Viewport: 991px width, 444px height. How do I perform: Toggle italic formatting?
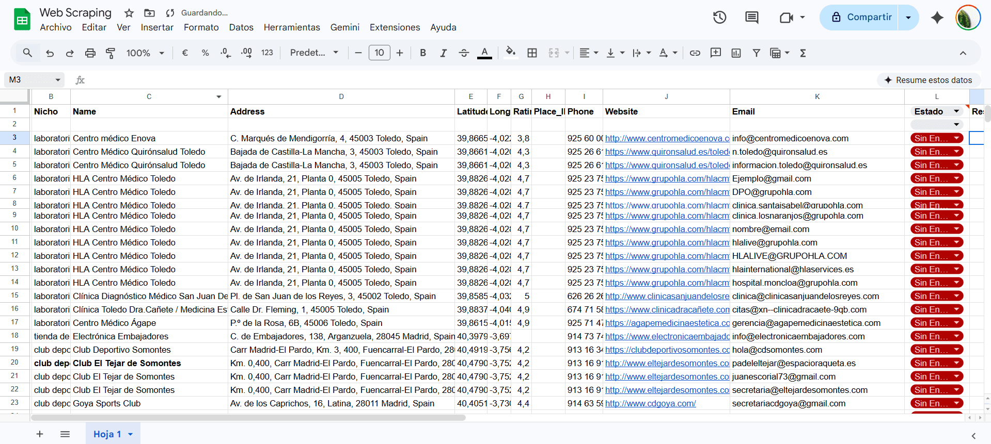pyautogui.click(x=443, y=53)
